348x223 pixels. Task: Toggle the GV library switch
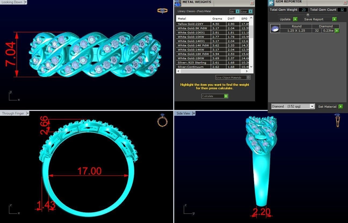(x=235, y=12)
